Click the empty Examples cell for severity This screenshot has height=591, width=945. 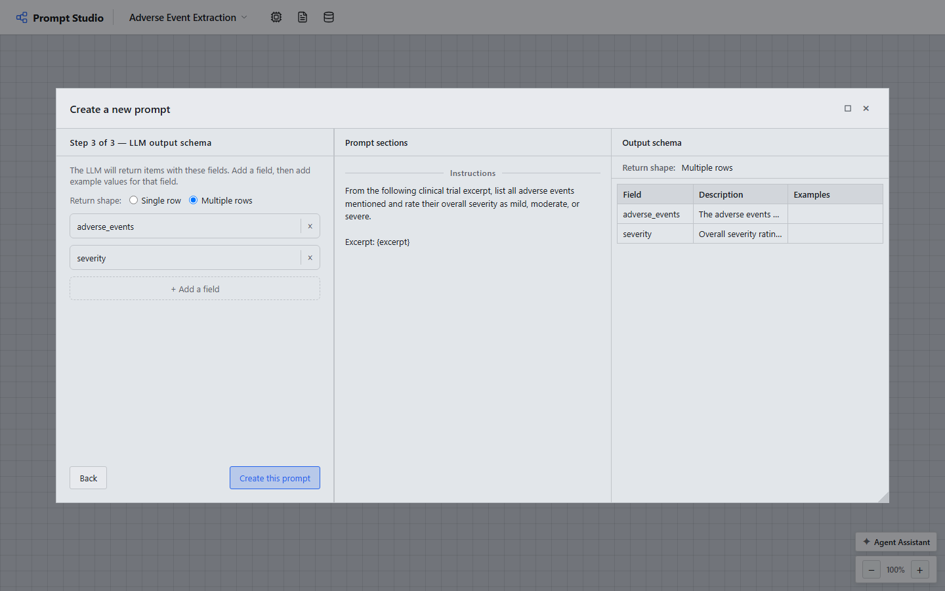[835, 234]
